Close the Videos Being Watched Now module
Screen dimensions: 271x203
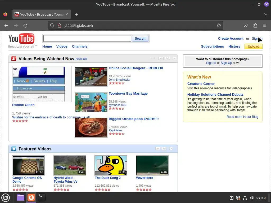(x=174, y=58)
